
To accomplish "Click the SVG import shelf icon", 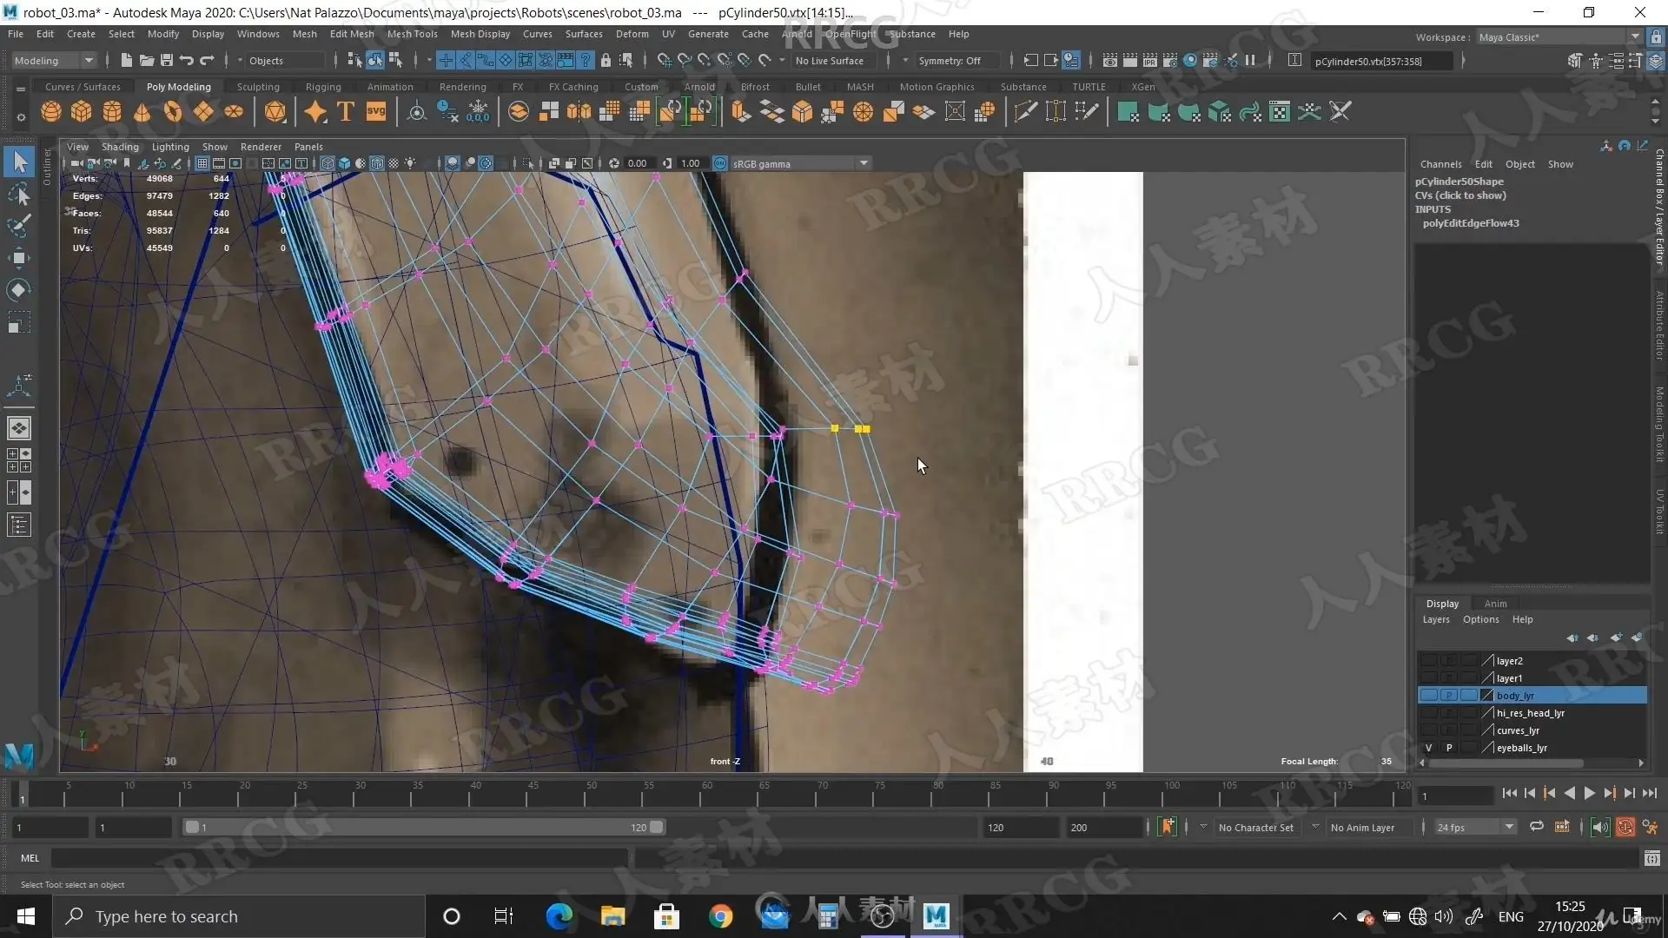I will [376, 111].
